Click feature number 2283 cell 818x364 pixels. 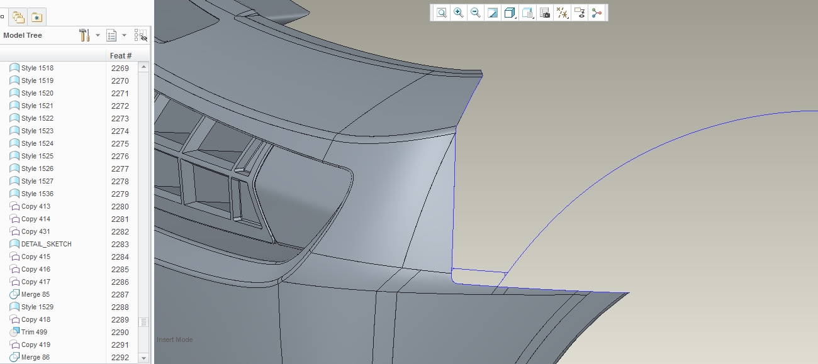tap(120, 244)
